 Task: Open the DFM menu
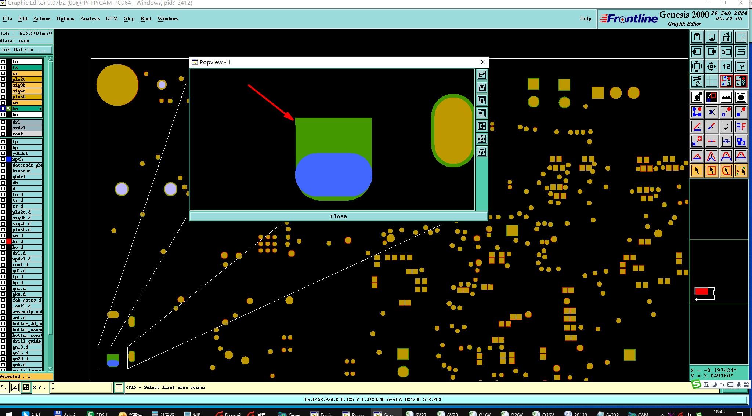coord(112,18)
